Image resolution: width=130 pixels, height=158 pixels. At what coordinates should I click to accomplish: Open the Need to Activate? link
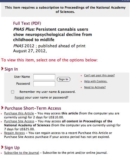pyautogui.click(x=95, y=87)
